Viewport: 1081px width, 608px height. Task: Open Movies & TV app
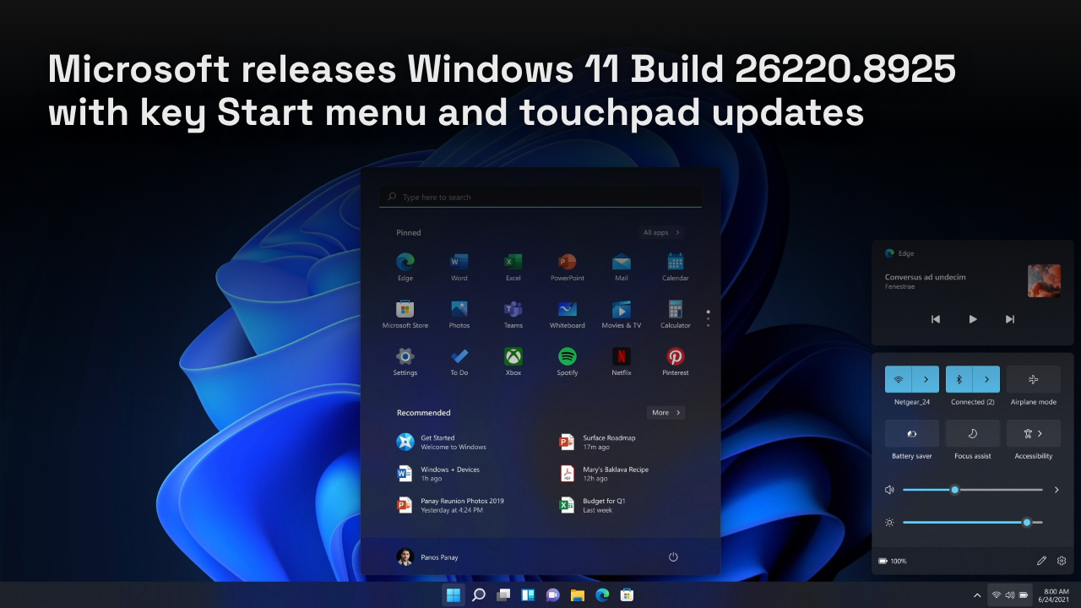click(x=622, y=313)
